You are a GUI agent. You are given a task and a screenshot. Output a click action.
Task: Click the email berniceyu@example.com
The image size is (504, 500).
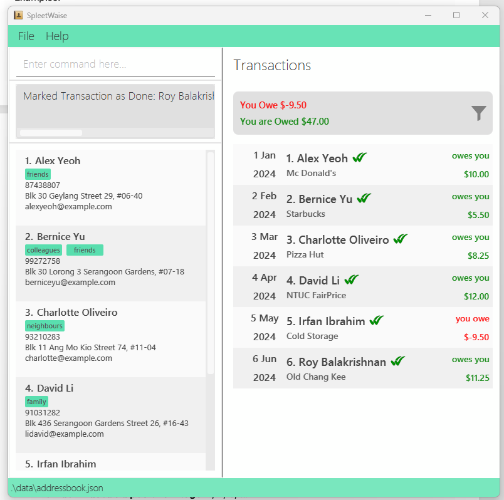coord(70,282)
